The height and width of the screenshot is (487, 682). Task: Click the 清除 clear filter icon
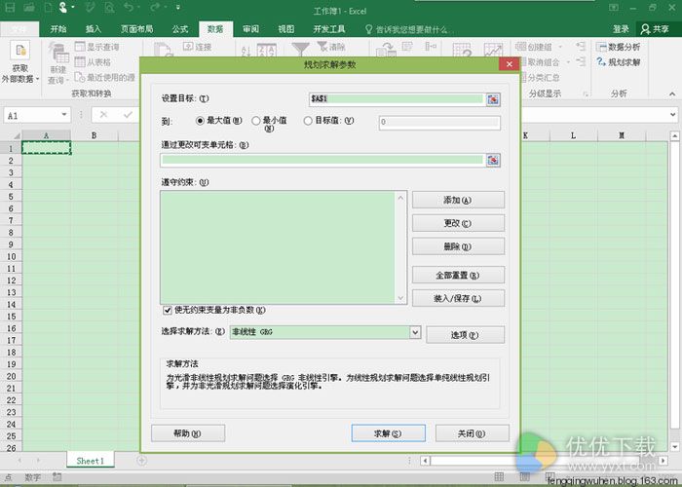point(322,46)
